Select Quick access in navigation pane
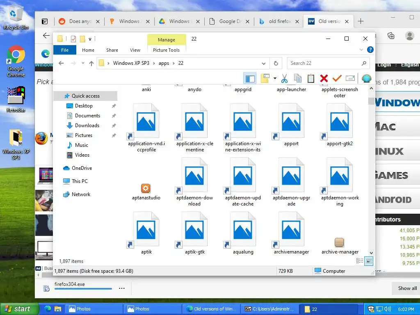 tap(85, 96)
